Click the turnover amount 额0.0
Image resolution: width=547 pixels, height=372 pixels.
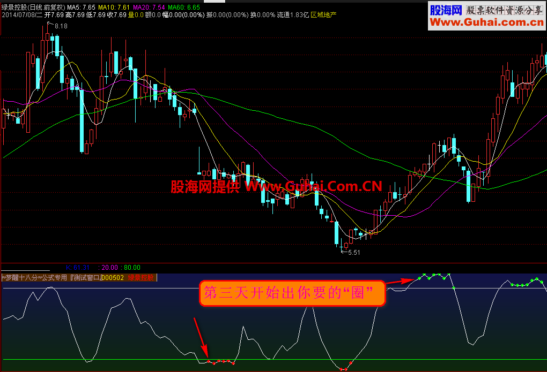click(x=153, y=15)
